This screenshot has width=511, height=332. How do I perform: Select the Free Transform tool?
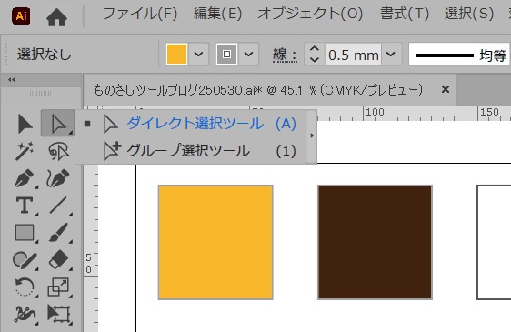(59, 315)
